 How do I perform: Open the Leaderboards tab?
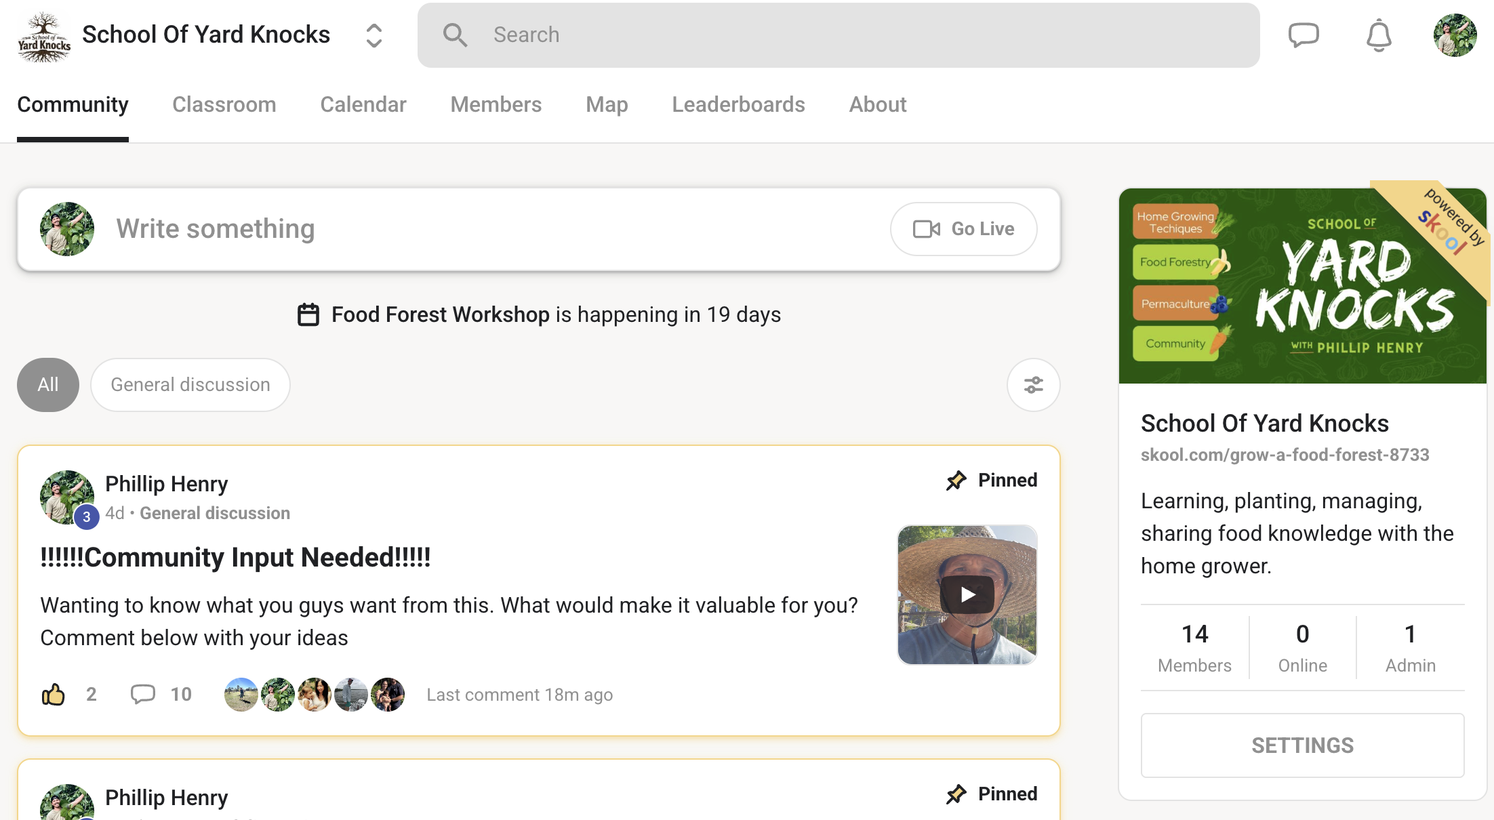738,104
